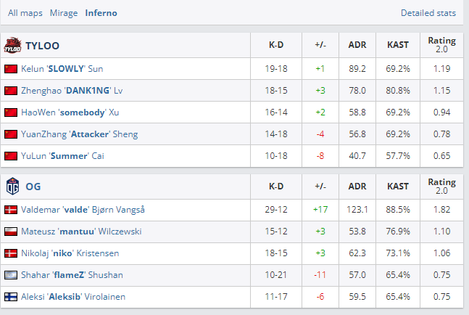Open Zhenghao 'DANK1NG' Lv profile

click(x=72, y=91)
